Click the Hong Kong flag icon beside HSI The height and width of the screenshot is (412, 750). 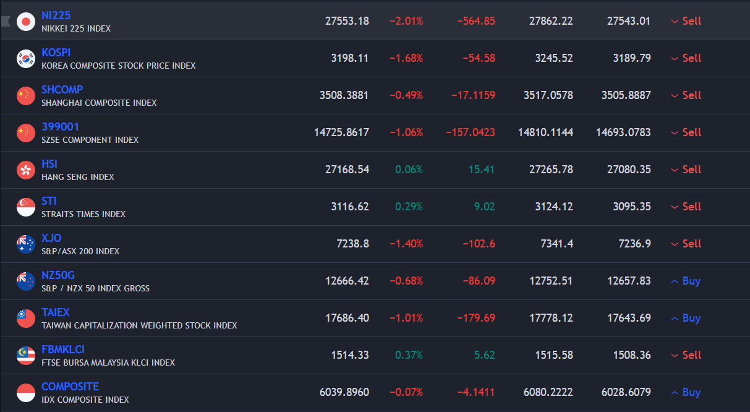click(26, 170)
